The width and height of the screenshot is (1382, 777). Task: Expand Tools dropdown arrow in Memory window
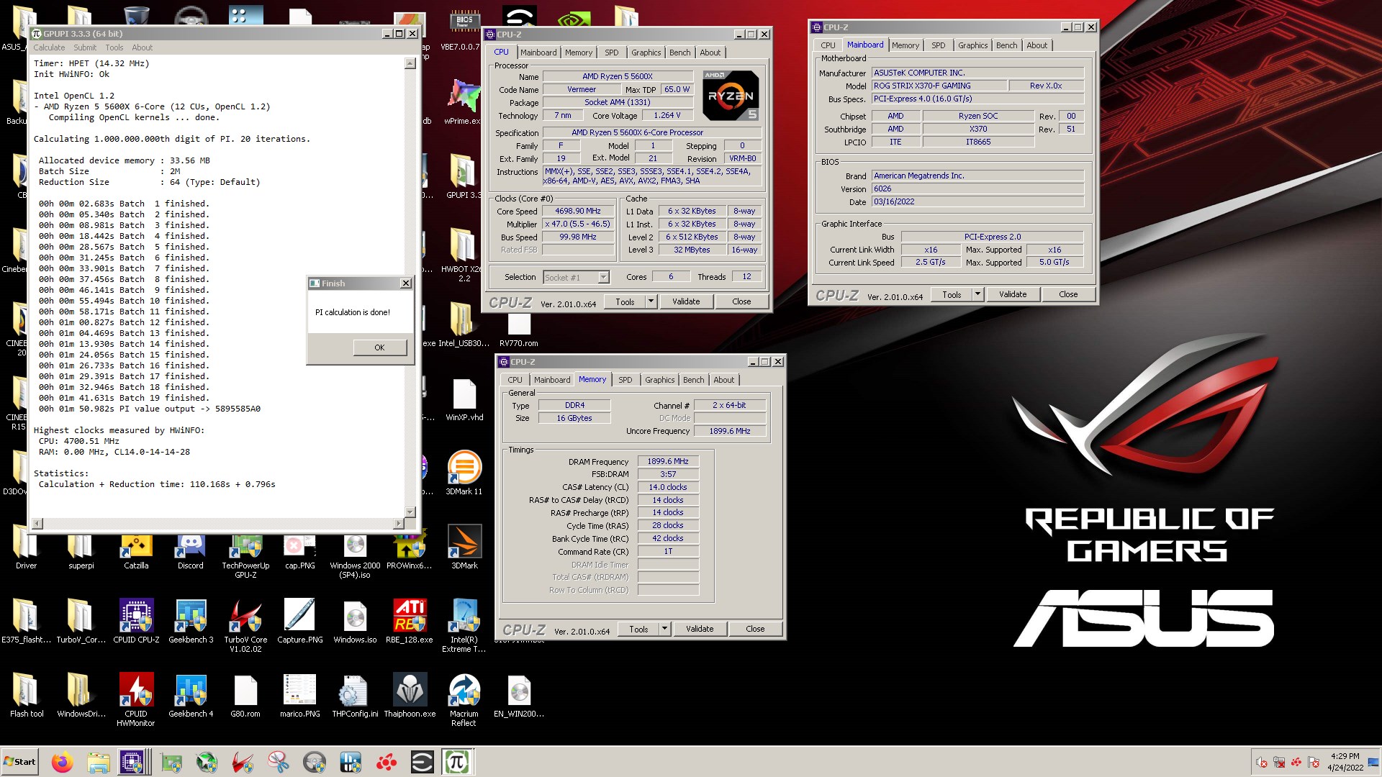click(664, 629)
